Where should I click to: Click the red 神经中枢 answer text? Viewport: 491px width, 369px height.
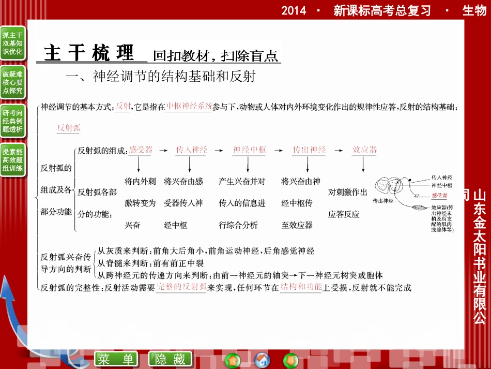coord(250,150)
